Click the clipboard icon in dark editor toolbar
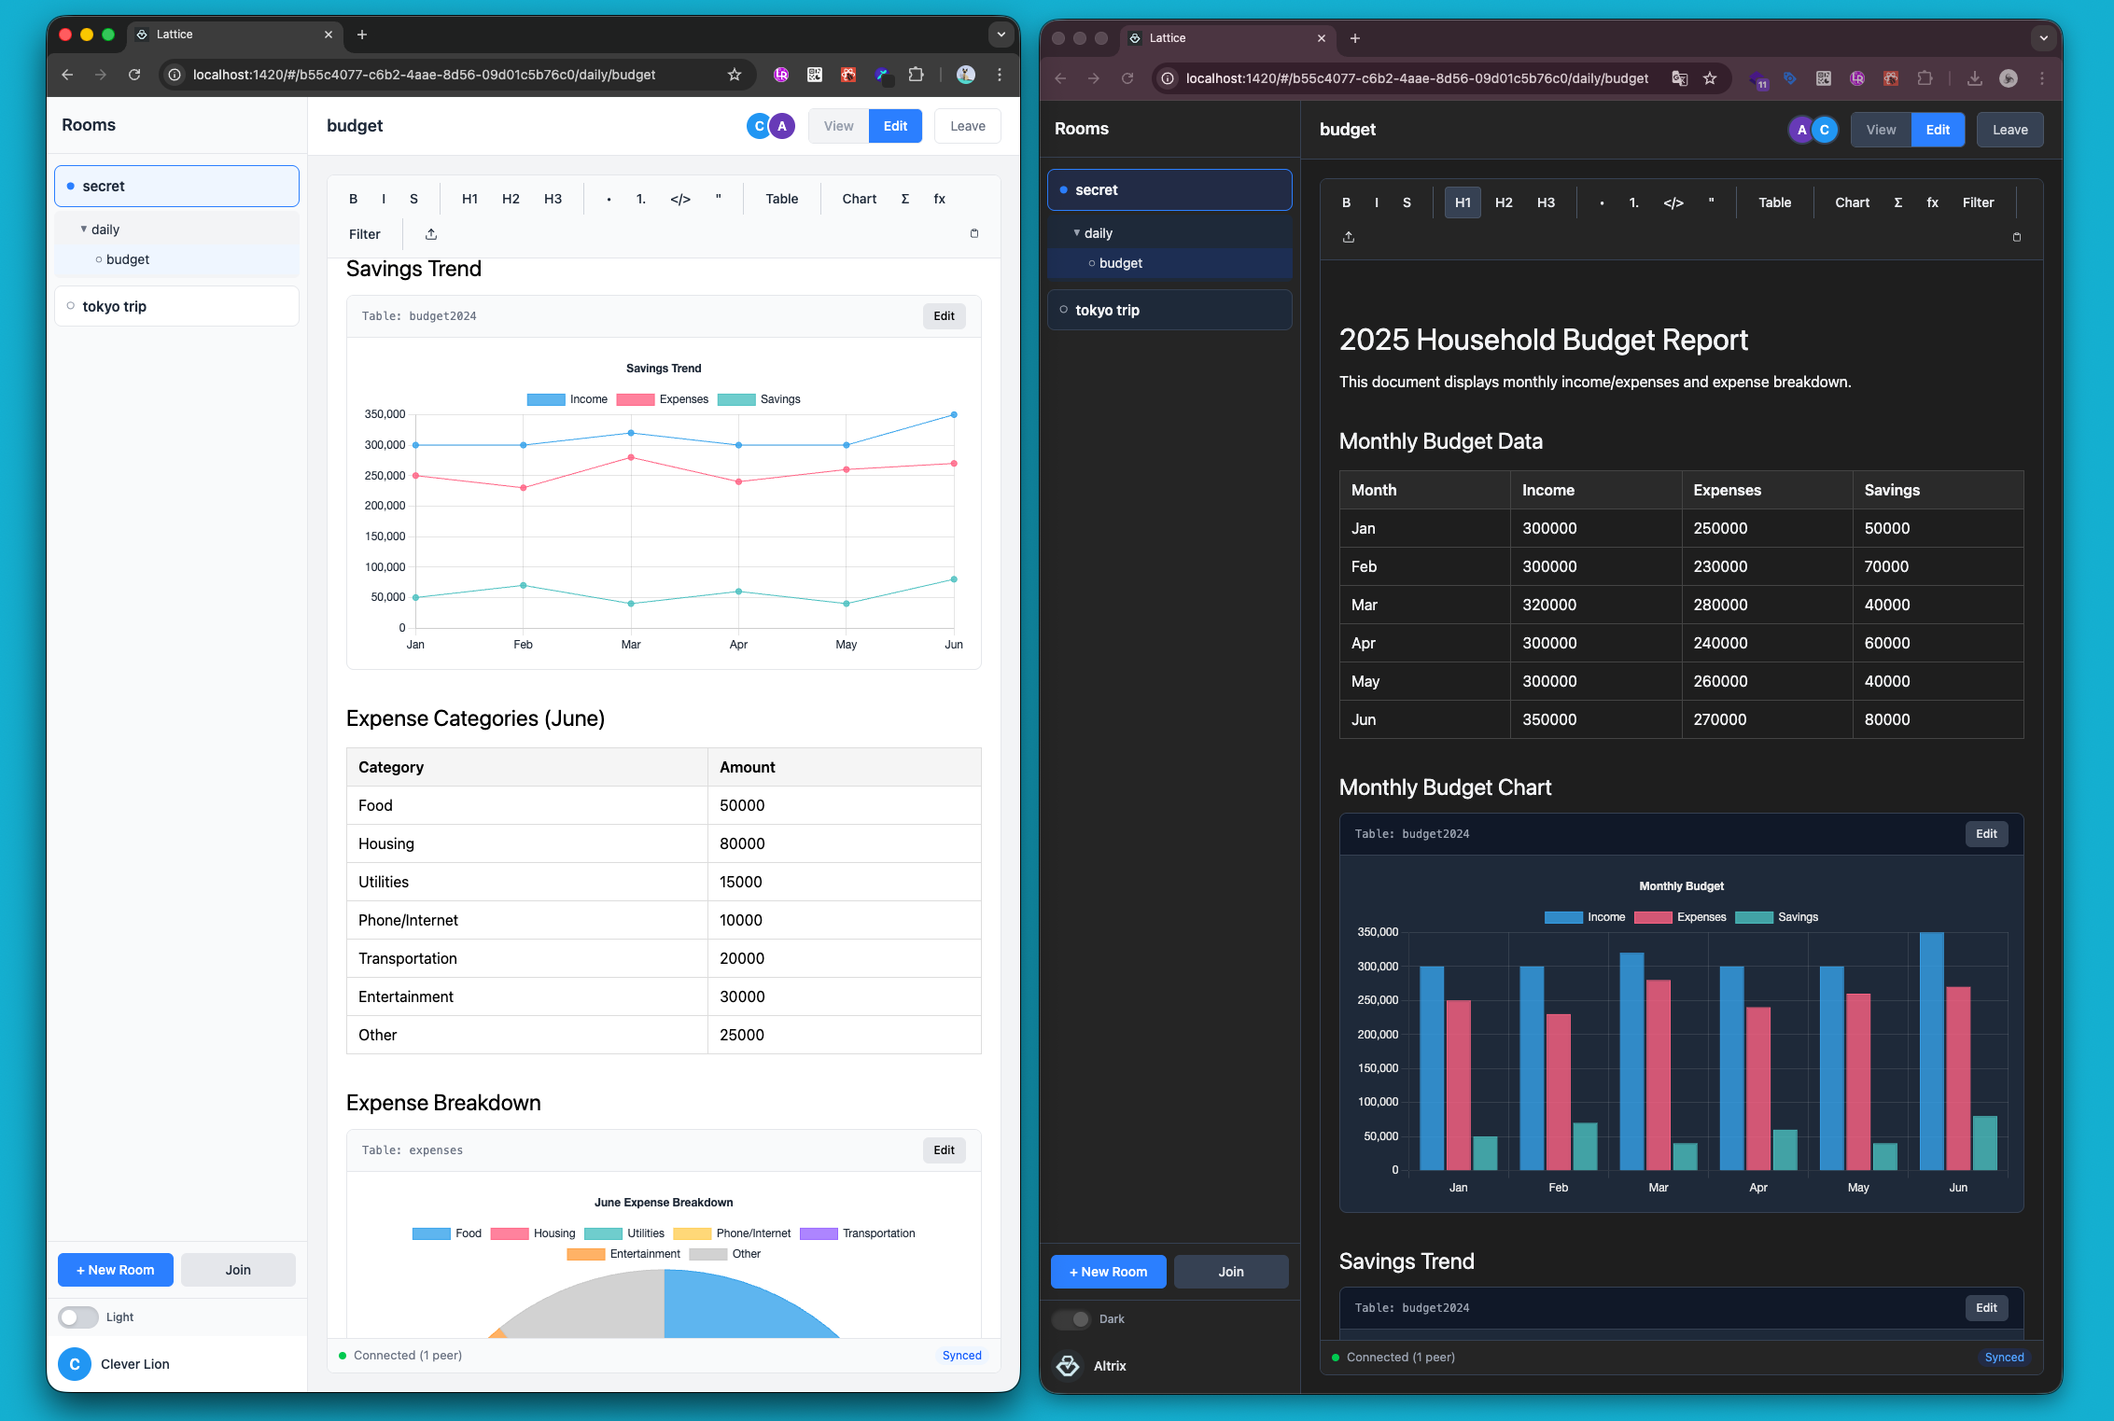The image size is (2114, 1421). click(2016, 237)
